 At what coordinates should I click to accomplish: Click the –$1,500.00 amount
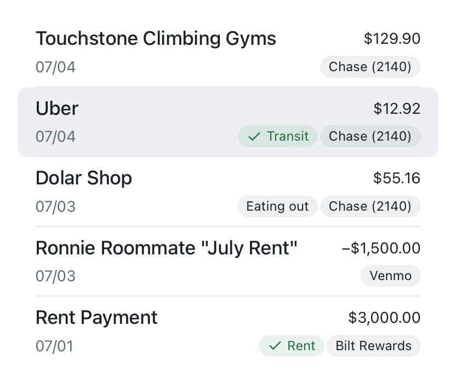coord(381,248)
